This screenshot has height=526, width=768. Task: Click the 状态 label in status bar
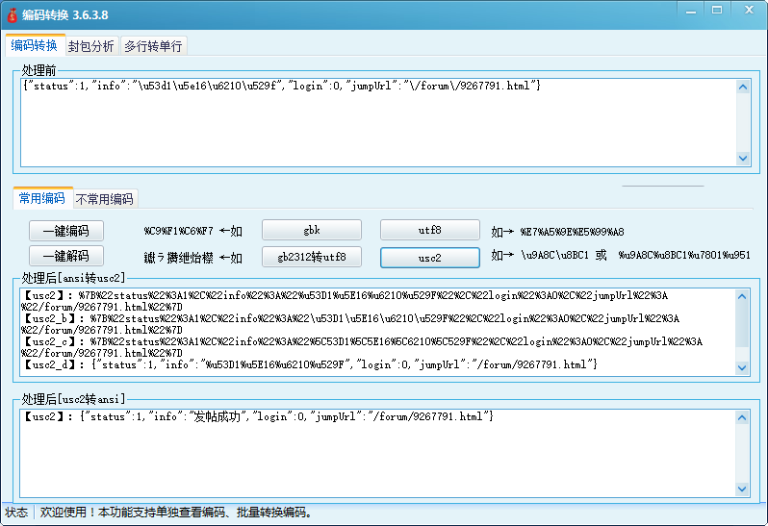click(16, 513)
